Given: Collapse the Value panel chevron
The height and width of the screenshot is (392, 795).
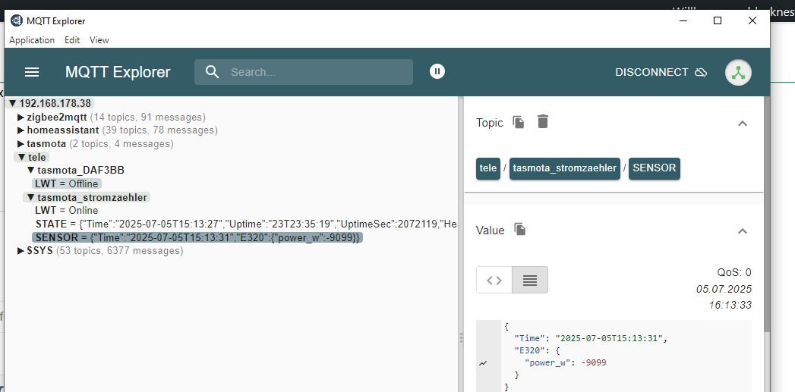Looking at the screenshot, I should tap(743, 231).
